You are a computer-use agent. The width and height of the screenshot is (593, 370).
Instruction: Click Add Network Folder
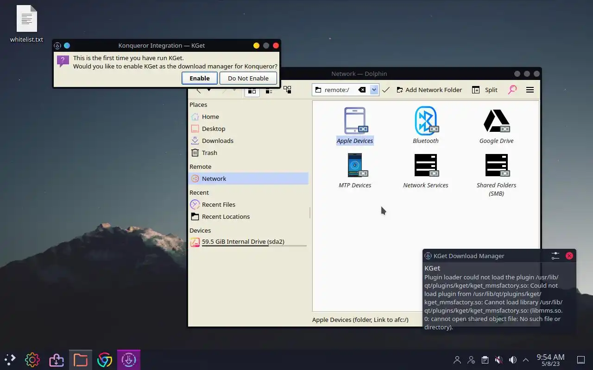(429, 90)
